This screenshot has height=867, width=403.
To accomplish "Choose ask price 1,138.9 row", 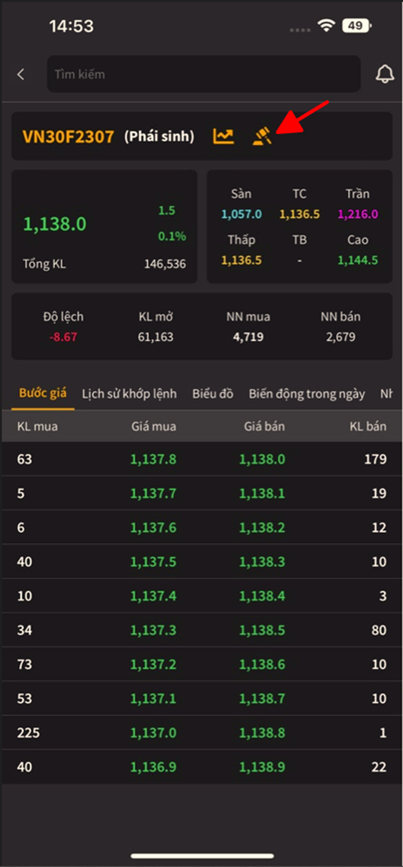I will coord(201,767).
